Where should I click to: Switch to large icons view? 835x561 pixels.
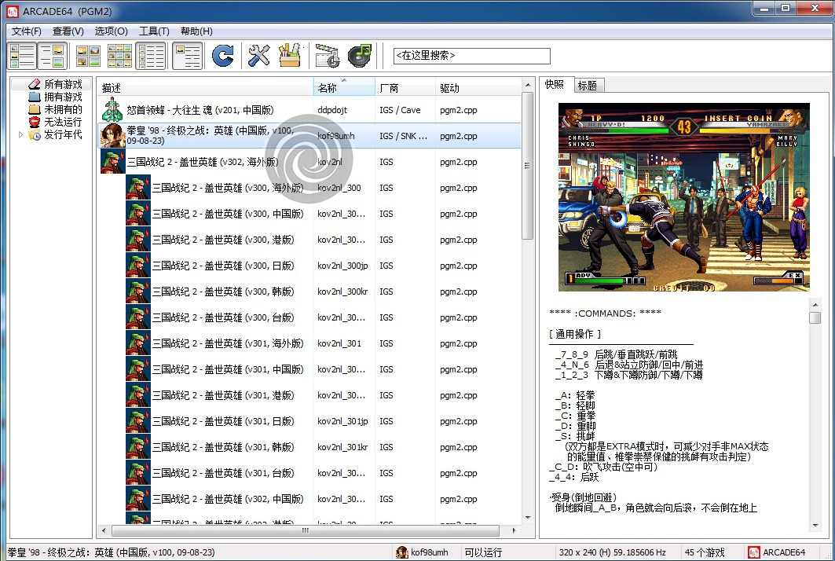pos(89,56)
